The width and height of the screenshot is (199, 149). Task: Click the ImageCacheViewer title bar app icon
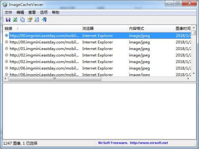(5, 5)
